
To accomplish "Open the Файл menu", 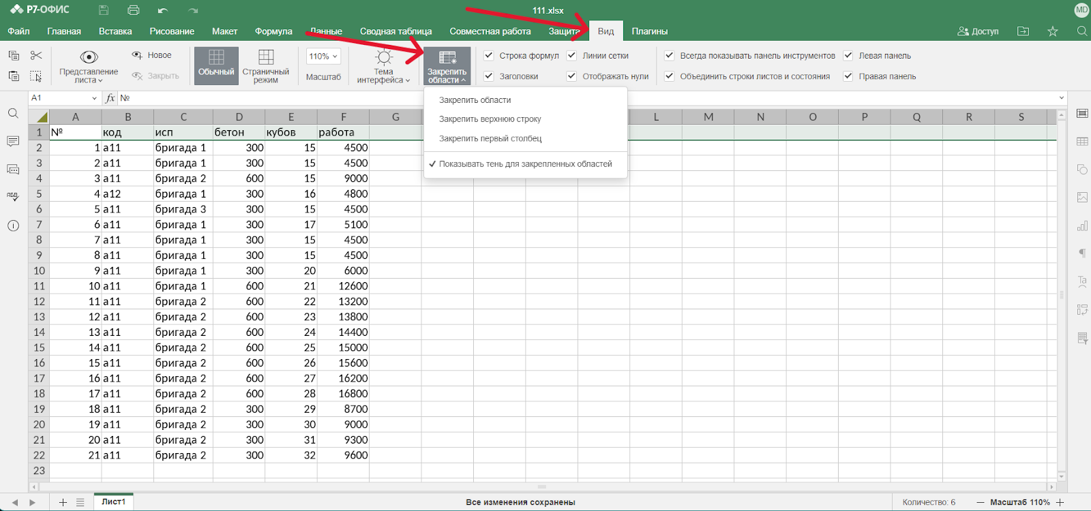I will click(x=18, y=31).
